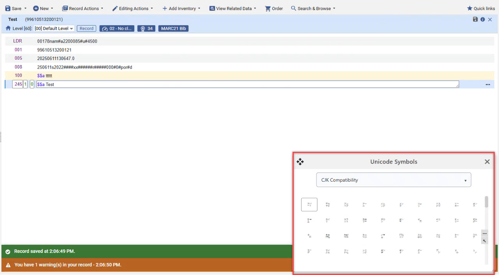The width and height of the screenshot is (499, 275).
Task: Open the 245 row ellipsis menu
Action: (488, 84)
